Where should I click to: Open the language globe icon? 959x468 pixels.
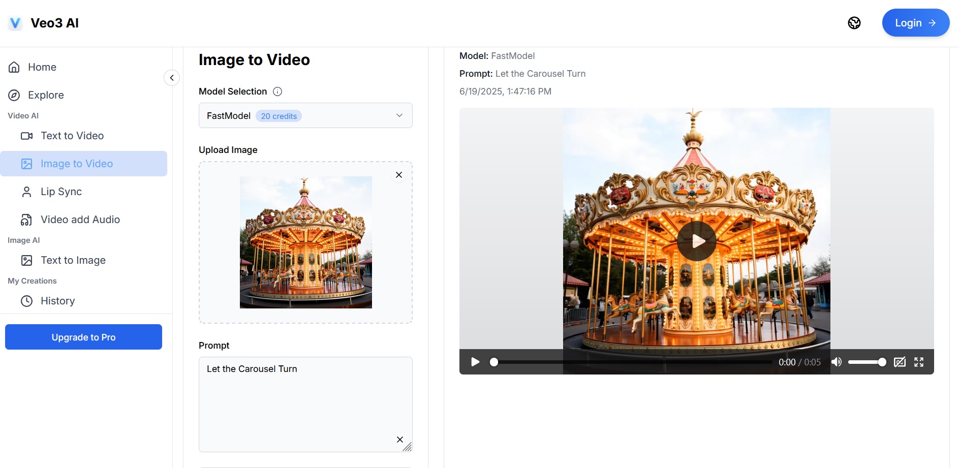(x=854, y=23)
